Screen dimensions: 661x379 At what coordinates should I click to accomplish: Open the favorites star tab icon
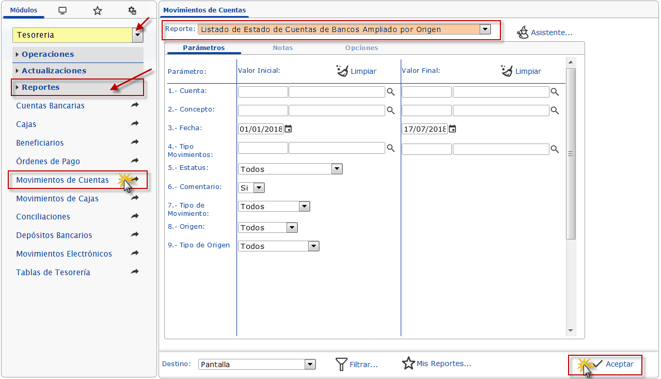[97, 10]
